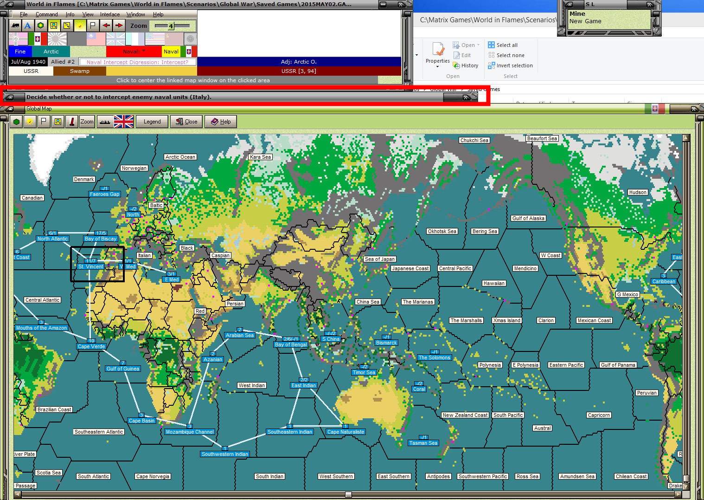The image size is (704, 500).
Task: Click the ships silhouette icon in Global Map toolbar
Action: click(x=105, y=122)
